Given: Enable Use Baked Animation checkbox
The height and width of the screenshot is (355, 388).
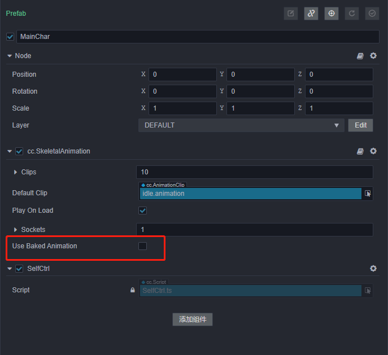Looking at the screenshot, I should pos(142,246).
